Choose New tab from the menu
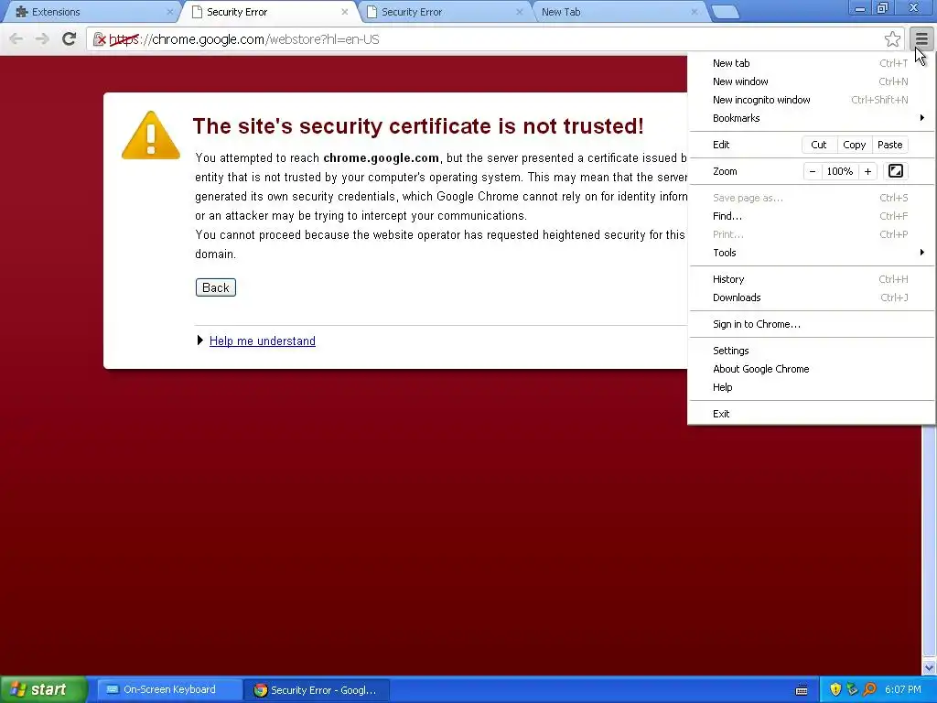Viewport: 937px width, 703px height. click(812, 63)
